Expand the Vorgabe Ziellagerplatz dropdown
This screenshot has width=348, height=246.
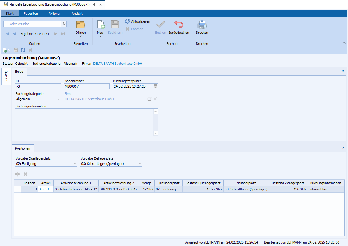click(x=140, y=164)
